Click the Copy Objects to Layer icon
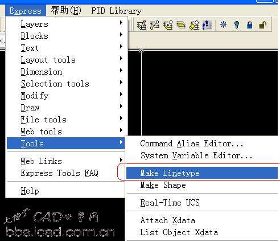This screenshot has width=280, height=242. [194, 25]
